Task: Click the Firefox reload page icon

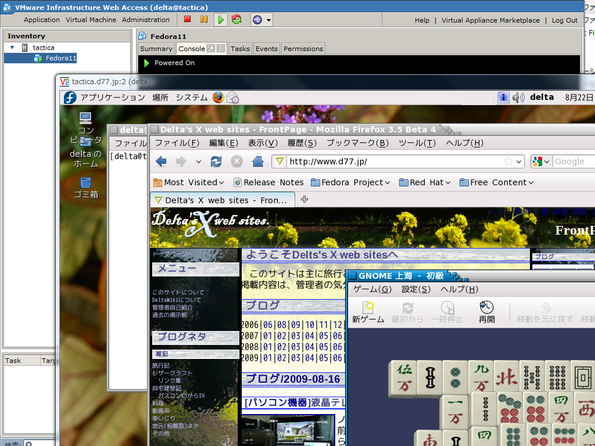Action: [x=216, y=161]
